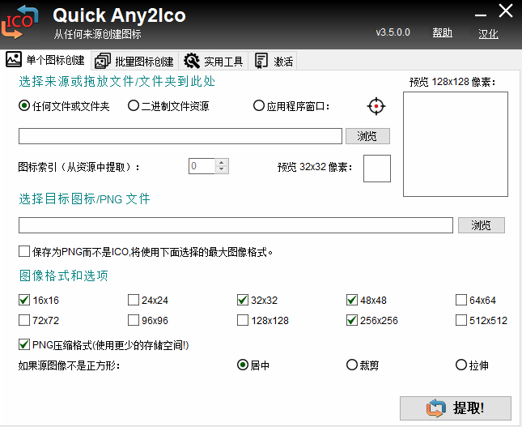Open the 实用工具 tab
This screenshot has height=427, width=522.
[x=214, y=61]
